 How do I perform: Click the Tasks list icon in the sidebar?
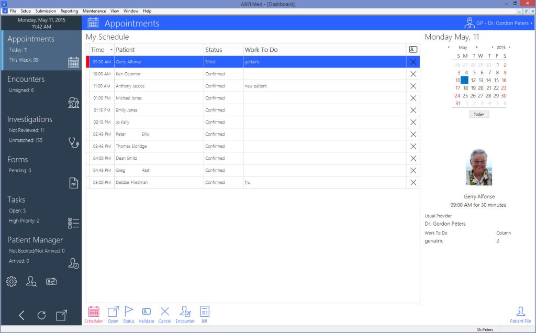74,222
